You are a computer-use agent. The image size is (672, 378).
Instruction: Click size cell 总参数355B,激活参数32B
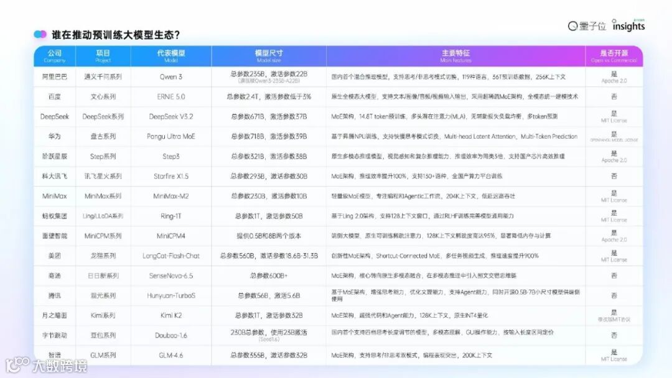click(x=269, y=355)
